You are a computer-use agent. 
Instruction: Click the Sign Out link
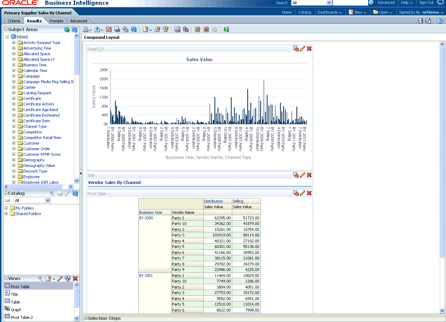click(x=426, y=3)
